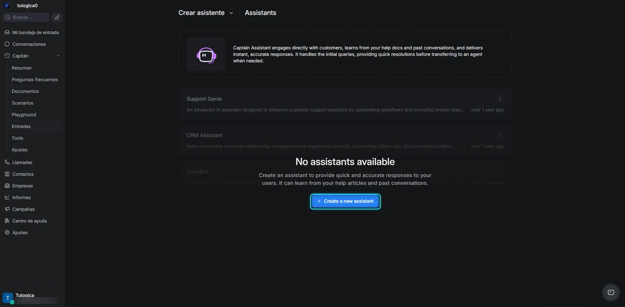Click the Capitán section icon
Image resolution: width=625 pixels, height=307 pixels.
pos(7,56)
